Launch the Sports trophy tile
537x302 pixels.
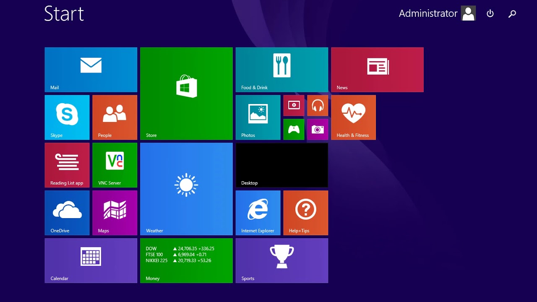282,261
